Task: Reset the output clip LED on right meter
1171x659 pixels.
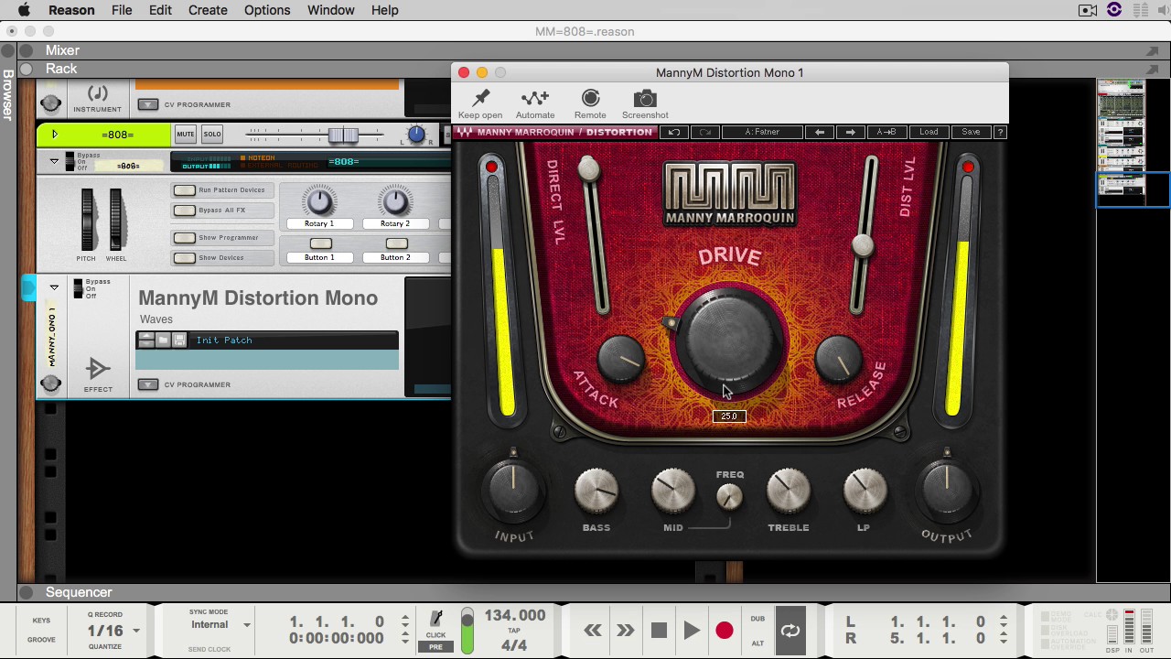Action: pos(968,167)
